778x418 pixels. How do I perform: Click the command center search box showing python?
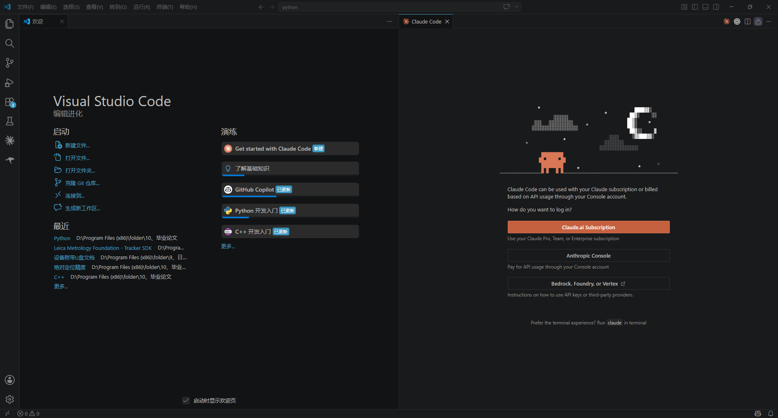390,7
